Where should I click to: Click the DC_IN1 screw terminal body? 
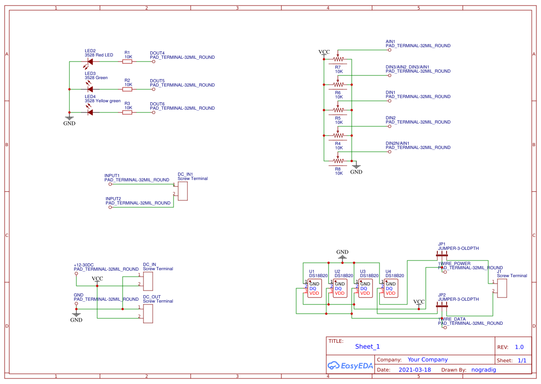pos(183,191)
